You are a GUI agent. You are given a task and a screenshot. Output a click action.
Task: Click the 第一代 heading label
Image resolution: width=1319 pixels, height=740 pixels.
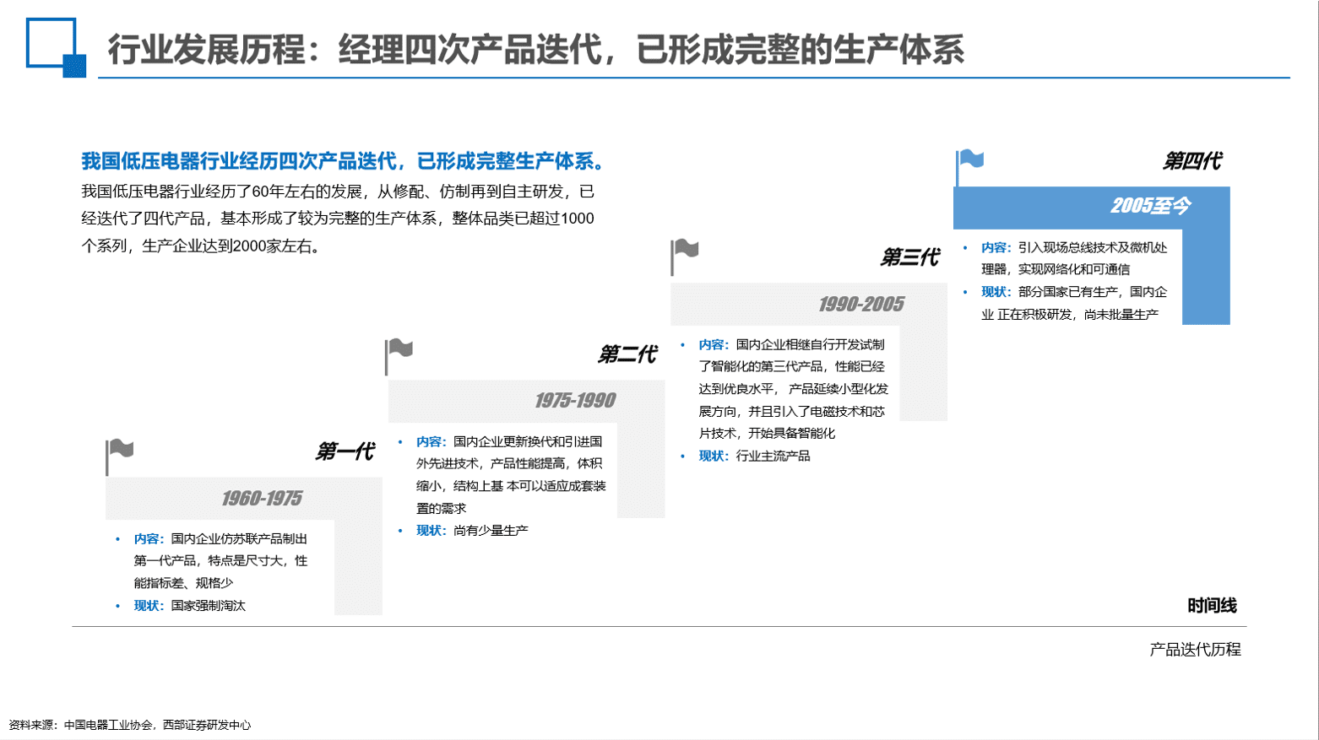tap(345, 452)
